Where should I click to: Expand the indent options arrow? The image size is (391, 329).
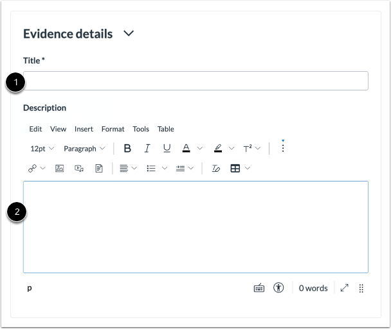(x=191, y=169)
